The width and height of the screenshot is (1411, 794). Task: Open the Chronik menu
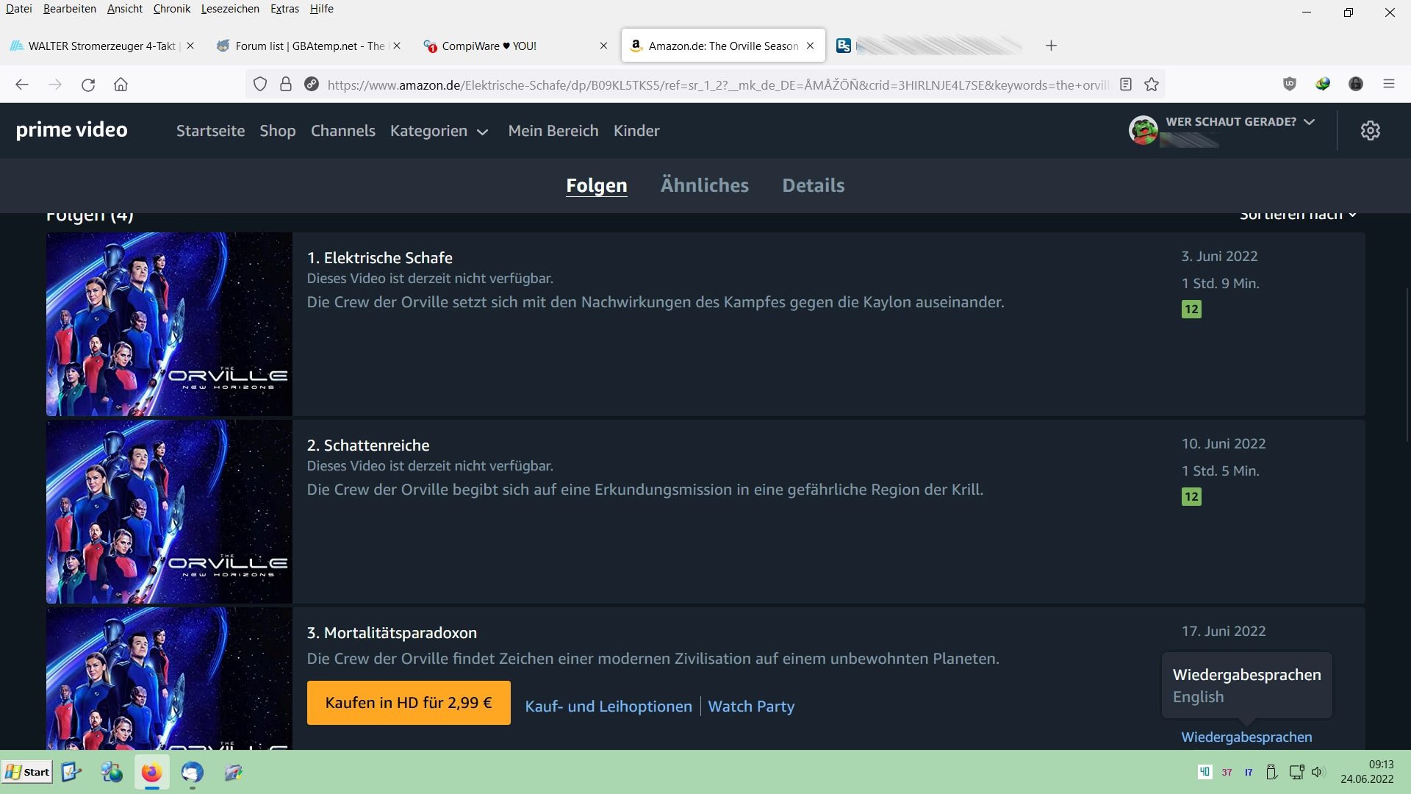(172, 9)
